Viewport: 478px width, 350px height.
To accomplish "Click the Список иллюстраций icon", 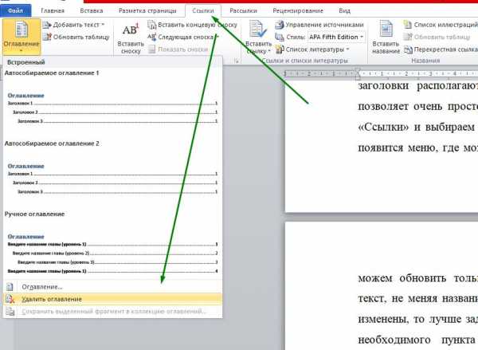I will pyautogui.click(x=408, y=25).
